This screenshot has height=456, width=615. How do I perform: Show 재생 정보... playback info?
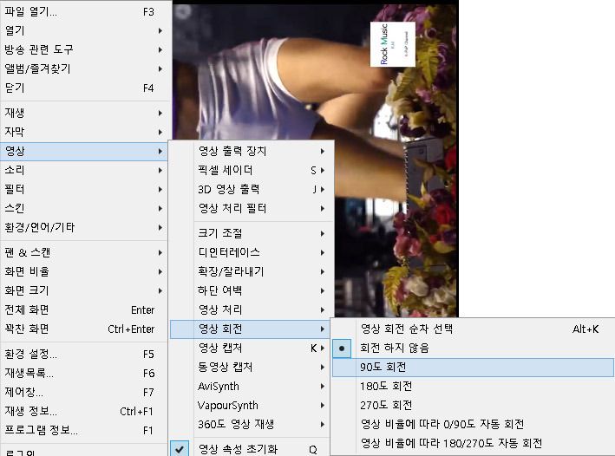coord(84,411)
